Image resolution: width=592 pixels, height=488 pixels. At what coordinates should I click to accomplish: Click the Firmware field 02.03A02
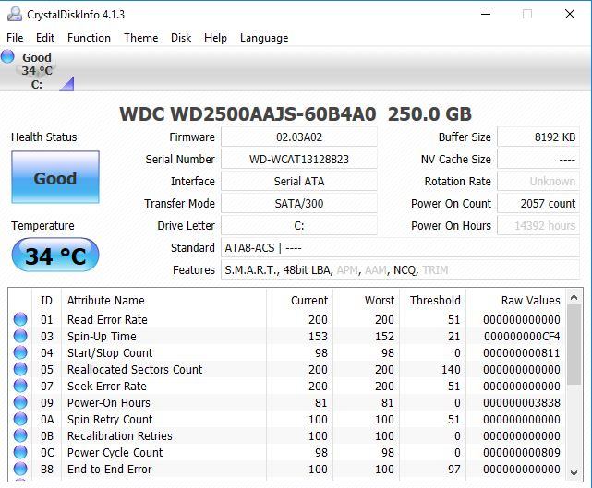pyautogui.click(x=299, y=137)
